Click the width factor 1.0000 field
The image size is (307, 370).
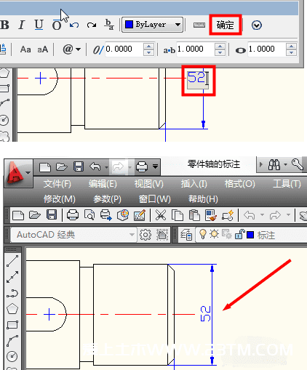coord(267,49)
